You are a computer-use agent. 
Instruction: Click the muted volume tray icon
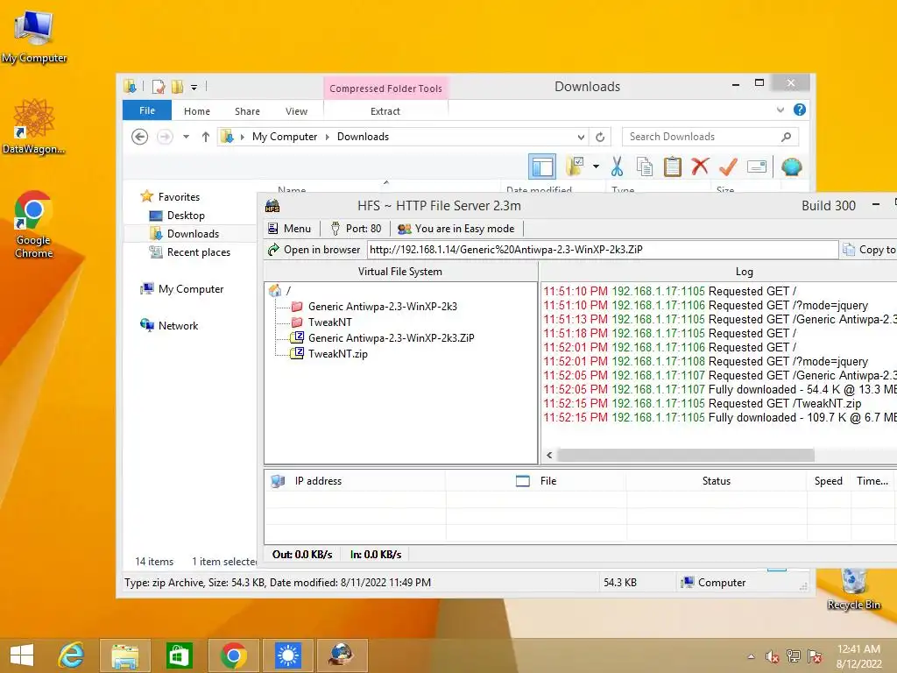point(773,656)
